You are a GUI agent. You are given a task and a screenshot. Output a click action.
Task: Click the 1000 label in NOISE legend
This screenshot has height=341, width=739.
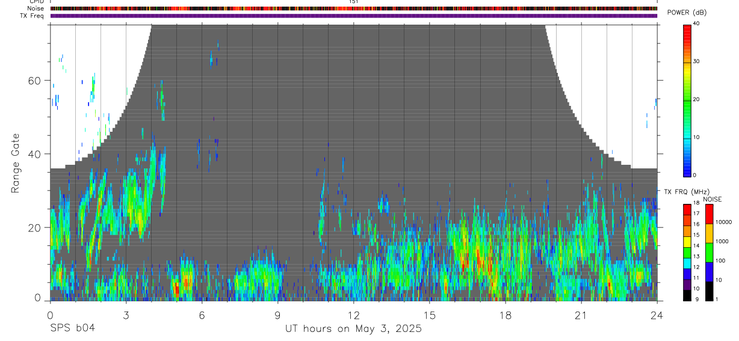(x=722, y=241)
